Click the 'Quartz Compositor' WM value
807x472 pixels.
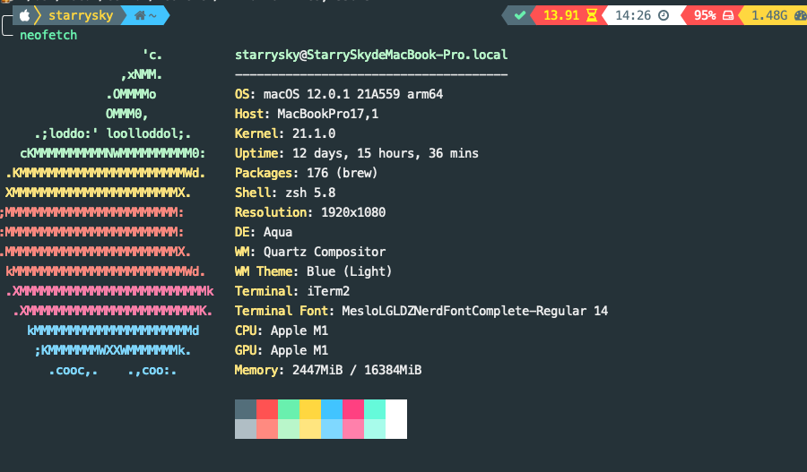tap(325, 252)
